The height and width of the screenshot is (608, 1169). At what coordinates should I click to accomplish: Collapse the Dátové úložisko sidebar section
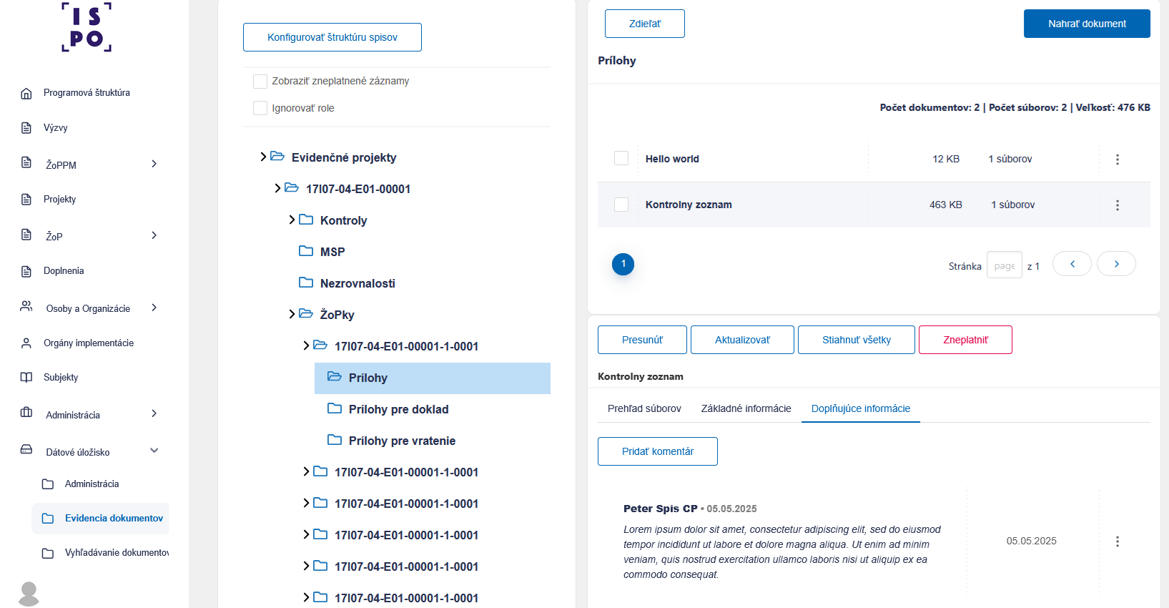pyautogui.click(x=154, y=451)
